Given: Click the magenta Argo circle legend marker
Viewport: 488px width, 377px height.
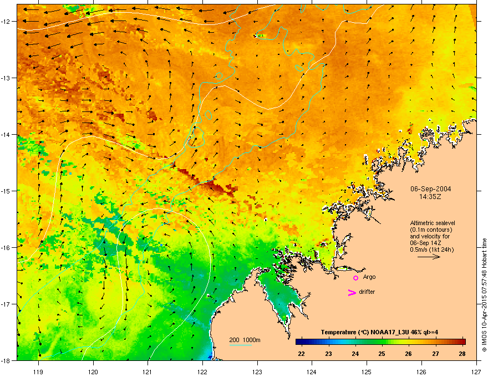Looking at the screenshot, I should click(x=355, y=278).
